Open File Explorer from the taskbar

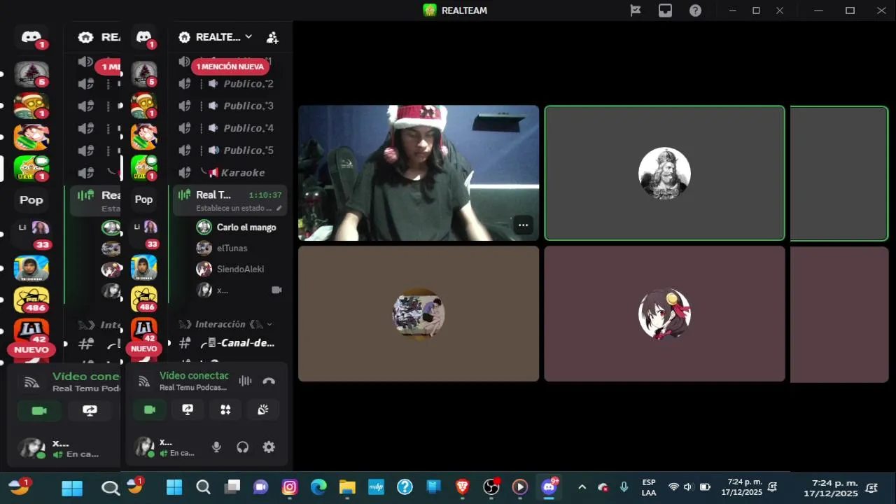click(x=347, y=487)
